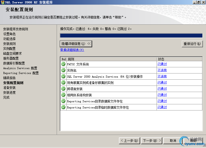Open 查看详细报表 link
Image resolution: width=206 pixels, height=148 pixels.
pyautogui.click(x=72, y=50)
